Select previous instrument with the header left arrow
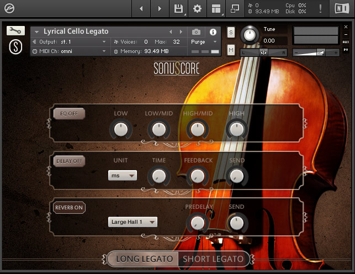 click(171, 32)
